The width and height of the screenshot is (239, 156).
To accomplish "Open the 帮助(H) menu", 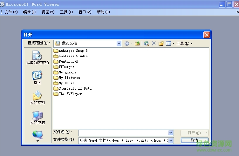I will (x=103, y=12).
